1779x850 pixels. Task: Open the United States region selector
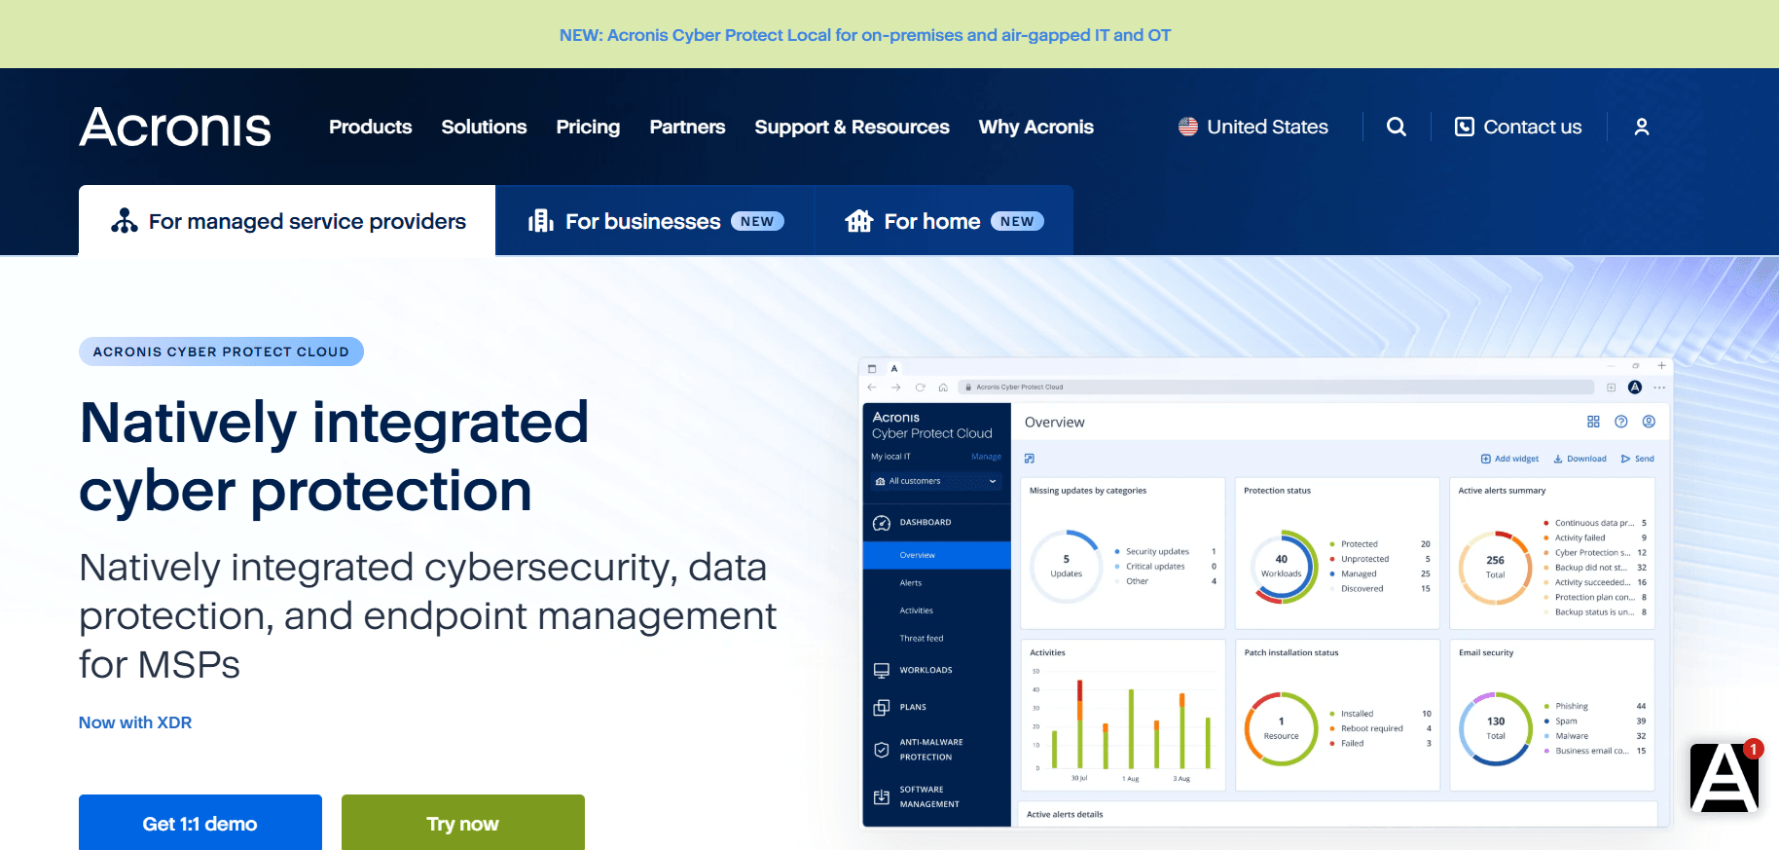[1253, 127]
